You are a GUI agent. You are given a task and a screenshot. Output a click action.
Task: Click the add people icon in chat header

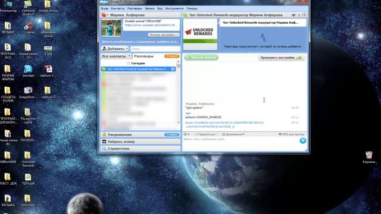click(293, 15)
